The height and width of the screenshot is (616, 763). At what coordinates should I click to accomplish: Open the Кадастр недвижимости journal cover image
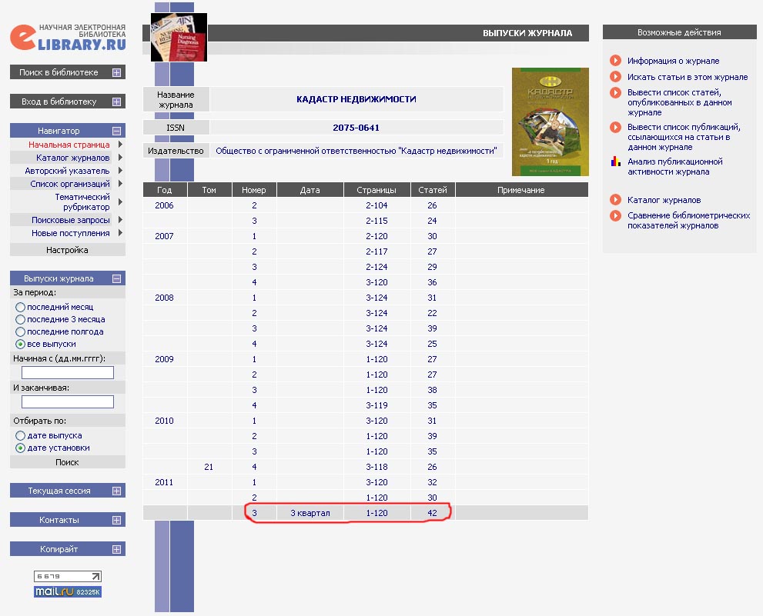[x=550, y=122]
